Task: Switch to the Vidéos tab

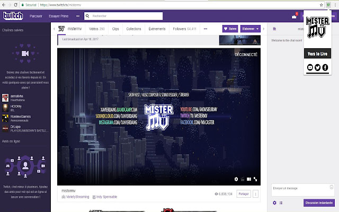Action: (96, 29)
